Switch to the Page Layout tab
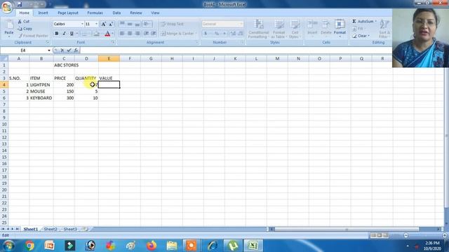The height and width of the screenshot is (252, 449). pos(68,13)
